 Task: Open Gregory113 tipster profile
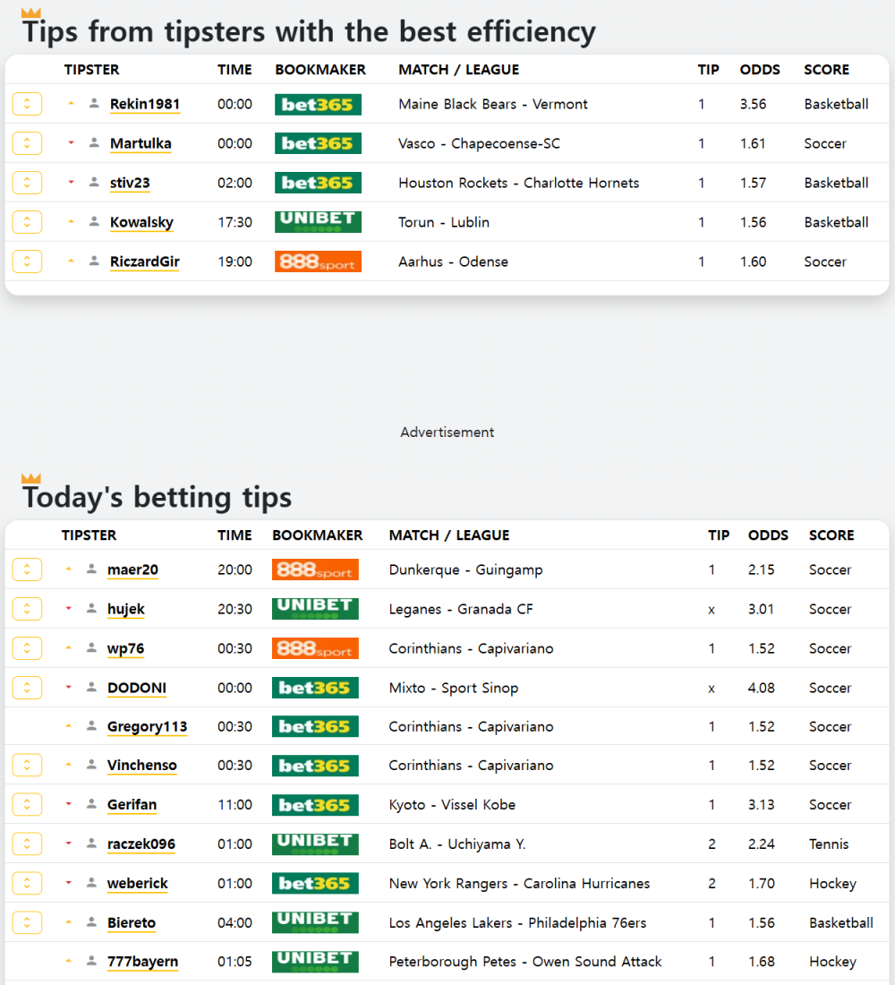click(x=148, y=727)
